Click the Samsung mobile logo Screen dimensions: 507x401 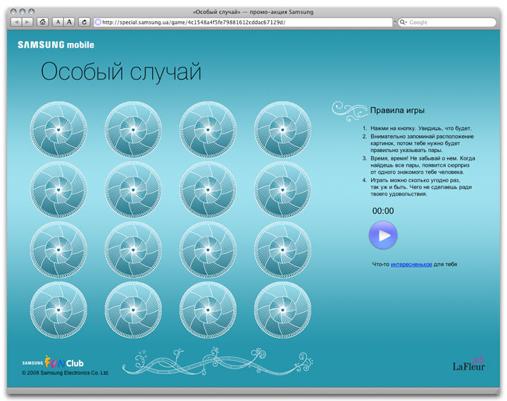[x=56, y=45]
